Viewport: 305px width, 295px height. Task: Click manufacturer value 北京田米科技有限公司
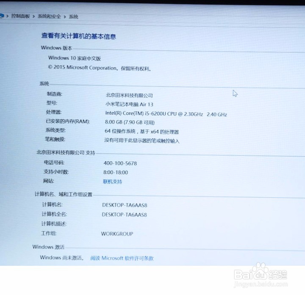coord(129,95)
